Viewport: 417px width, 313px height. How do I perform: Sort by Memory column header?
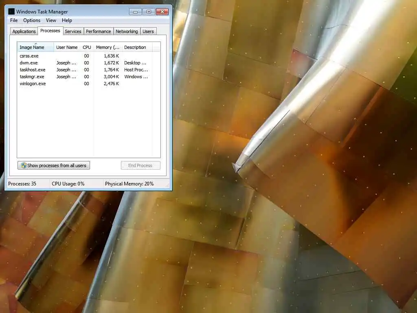[108, 47]
